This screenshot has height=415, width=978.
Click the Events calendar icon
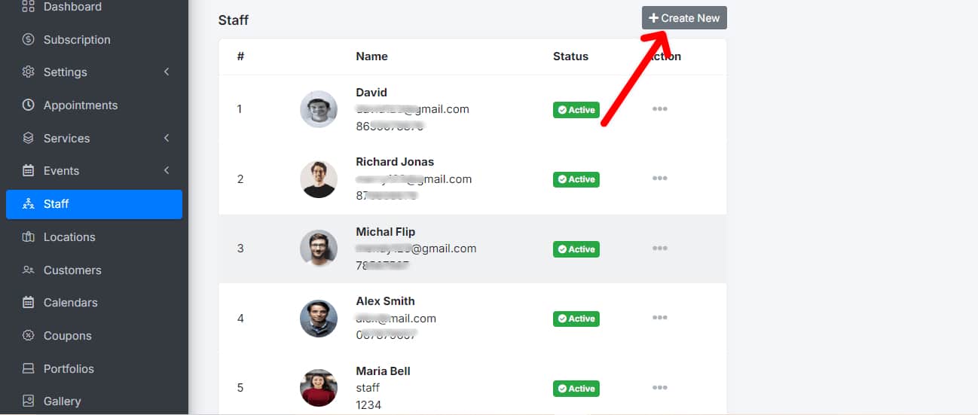click(x=29, y=171)
